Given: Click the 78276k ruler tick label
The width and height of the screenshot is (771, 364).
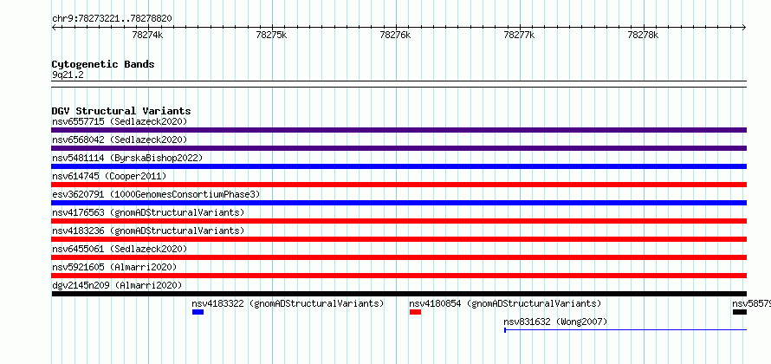Looking at the screenshot, I should click(x=395, y=35).
